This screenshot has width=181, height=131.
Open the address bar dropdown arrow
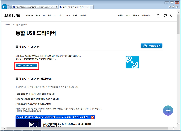coord(54,7)
